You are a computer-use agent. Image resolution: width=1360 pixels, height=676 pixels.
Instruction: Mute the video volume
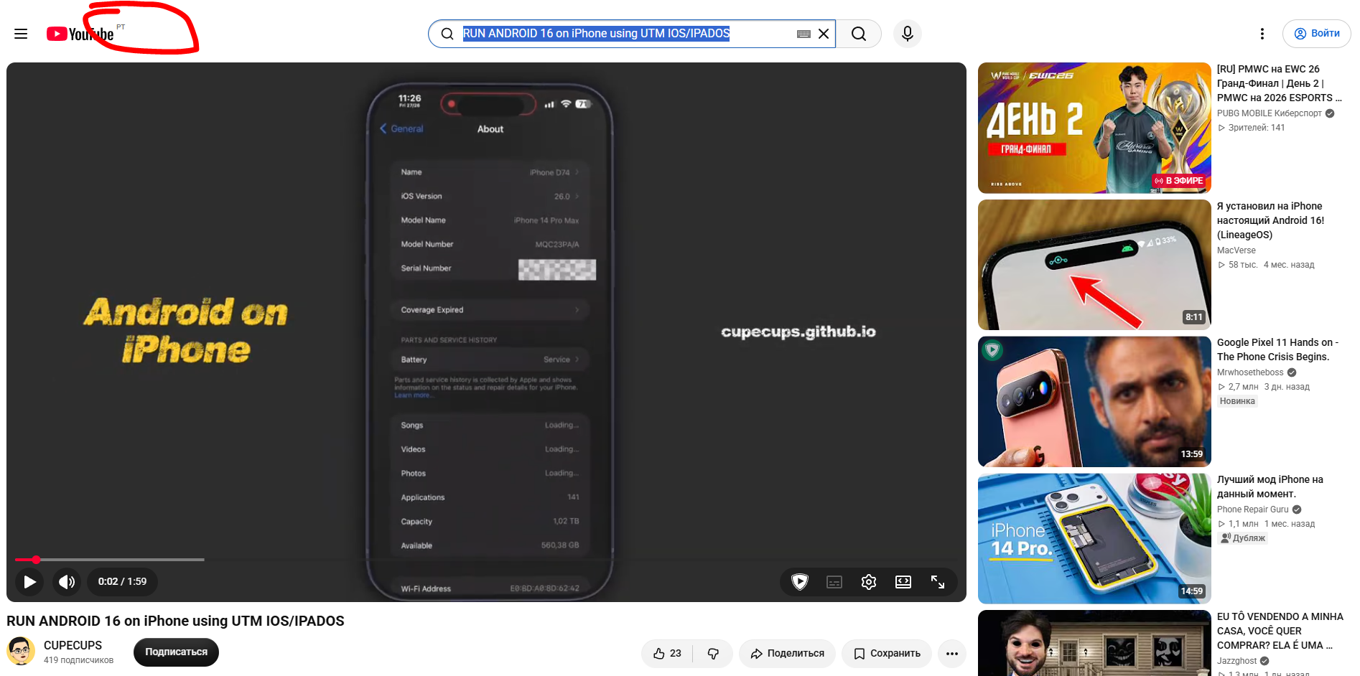tap(67, 581)
